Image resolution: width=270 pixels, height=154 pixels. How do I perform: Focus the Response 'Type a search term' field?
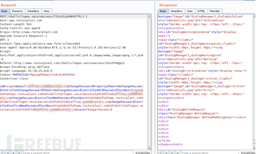click(210, 152)
